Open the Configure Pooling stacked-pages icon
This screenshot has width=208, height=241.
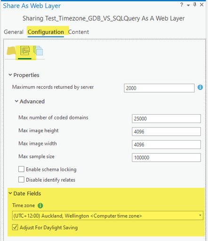point(38,50)
